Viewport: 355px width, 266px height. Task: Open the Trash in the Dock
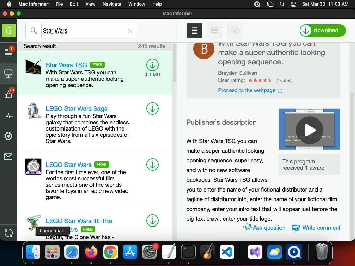click(322, 251)
